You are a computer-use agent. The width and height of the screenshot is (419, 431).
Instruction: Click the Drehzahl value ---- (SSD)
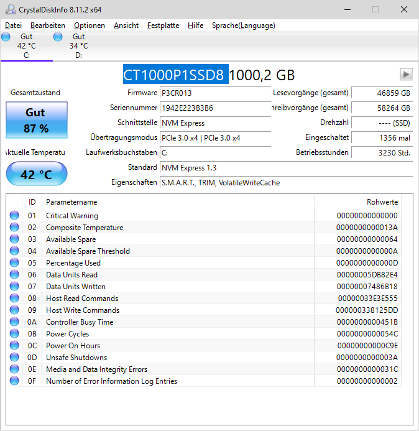tap(382, 123)
